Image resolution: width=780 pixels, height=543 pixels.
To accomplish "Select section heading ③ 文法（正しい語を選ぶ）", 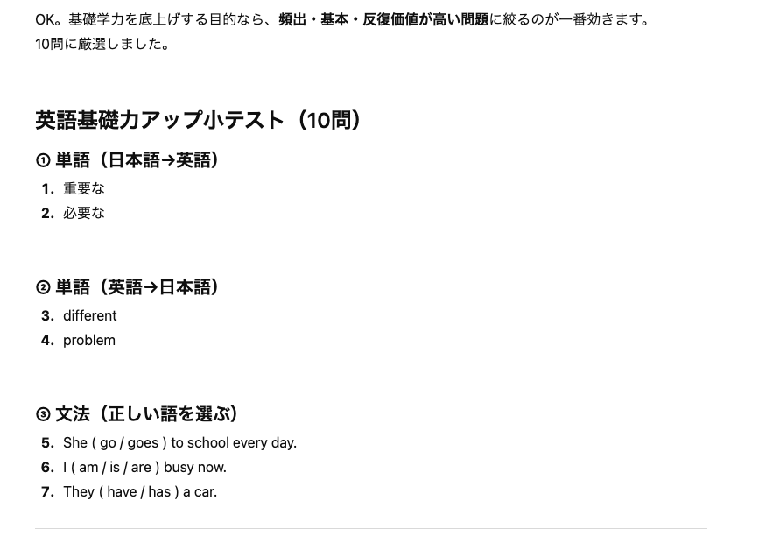I will (x=137, y=414).
